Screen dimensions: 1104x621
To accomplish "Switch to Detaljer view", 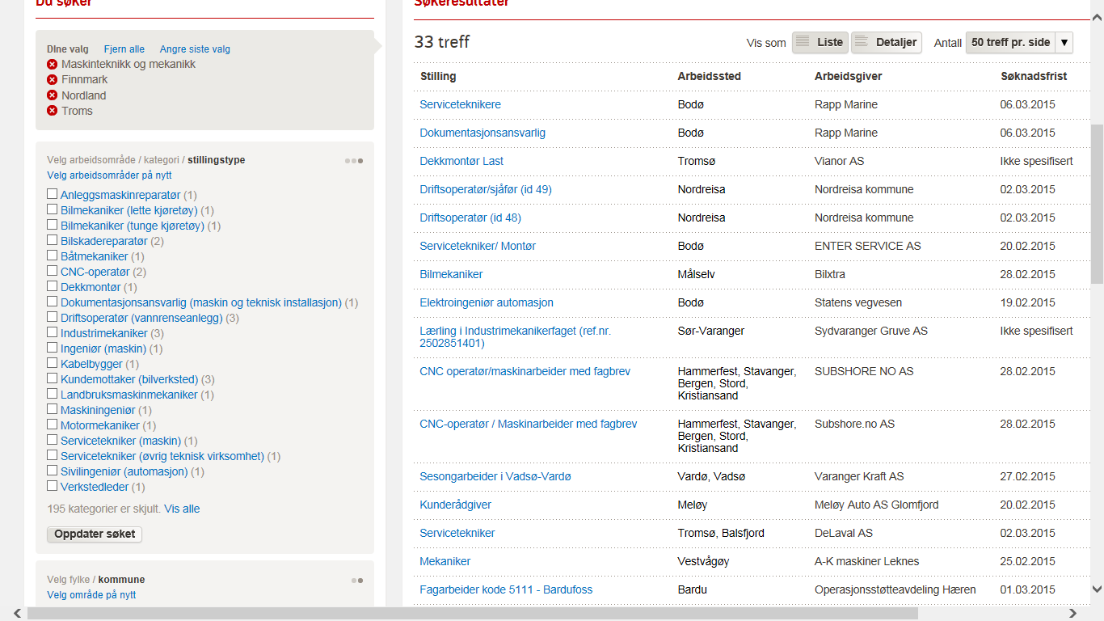I will tap(886, 42).
